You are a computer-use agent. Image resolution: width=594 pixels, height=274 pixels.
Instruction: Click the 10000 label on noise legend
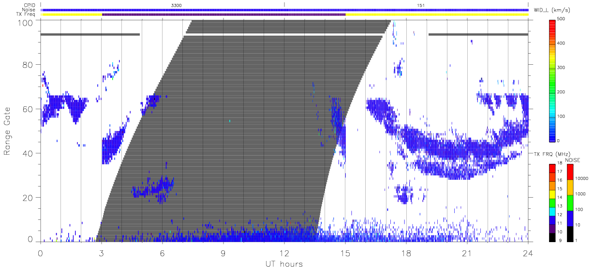(582, 178)
